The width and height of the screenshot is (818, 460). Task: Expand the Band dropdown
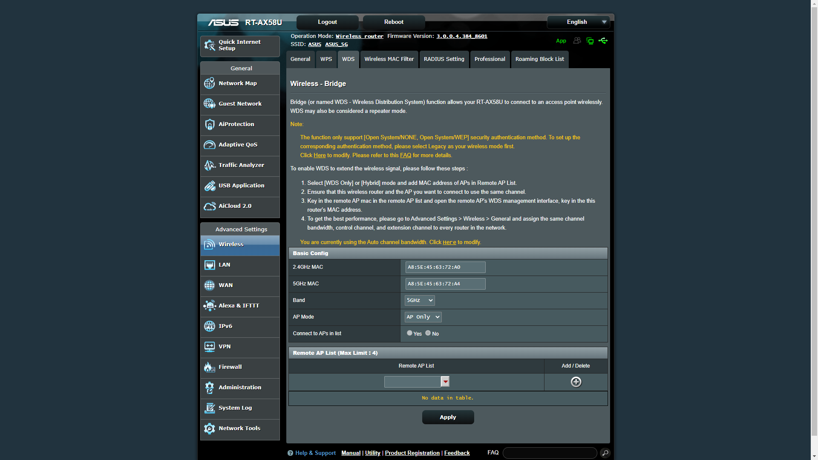point(420,300)
